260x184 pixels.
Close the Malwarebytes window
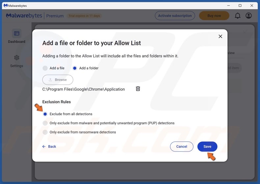point(252,6)
